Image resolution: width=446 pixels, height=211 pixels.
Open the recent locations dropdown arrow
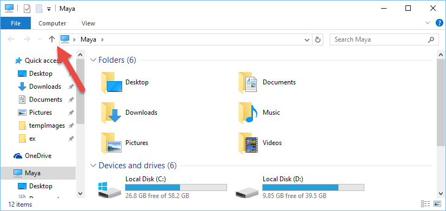tap(40, 39)
